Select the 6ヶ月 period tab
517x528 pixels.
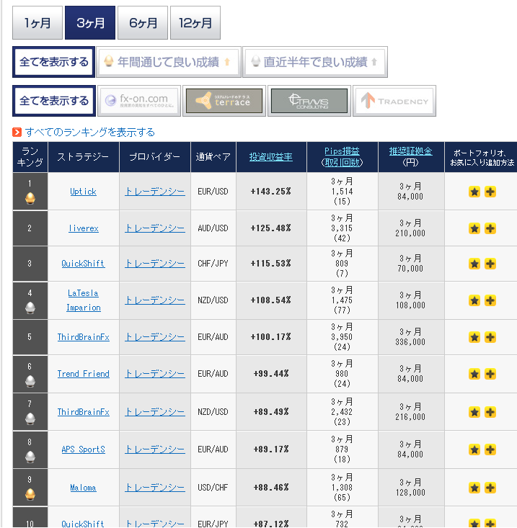point(143,23)
